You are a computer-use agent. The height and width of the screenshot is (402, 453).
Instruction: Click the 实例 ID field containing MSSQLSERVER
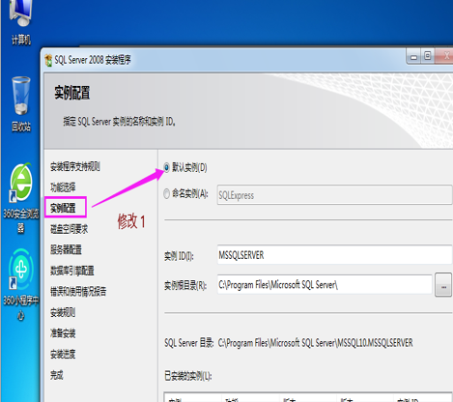click(335, 255)
